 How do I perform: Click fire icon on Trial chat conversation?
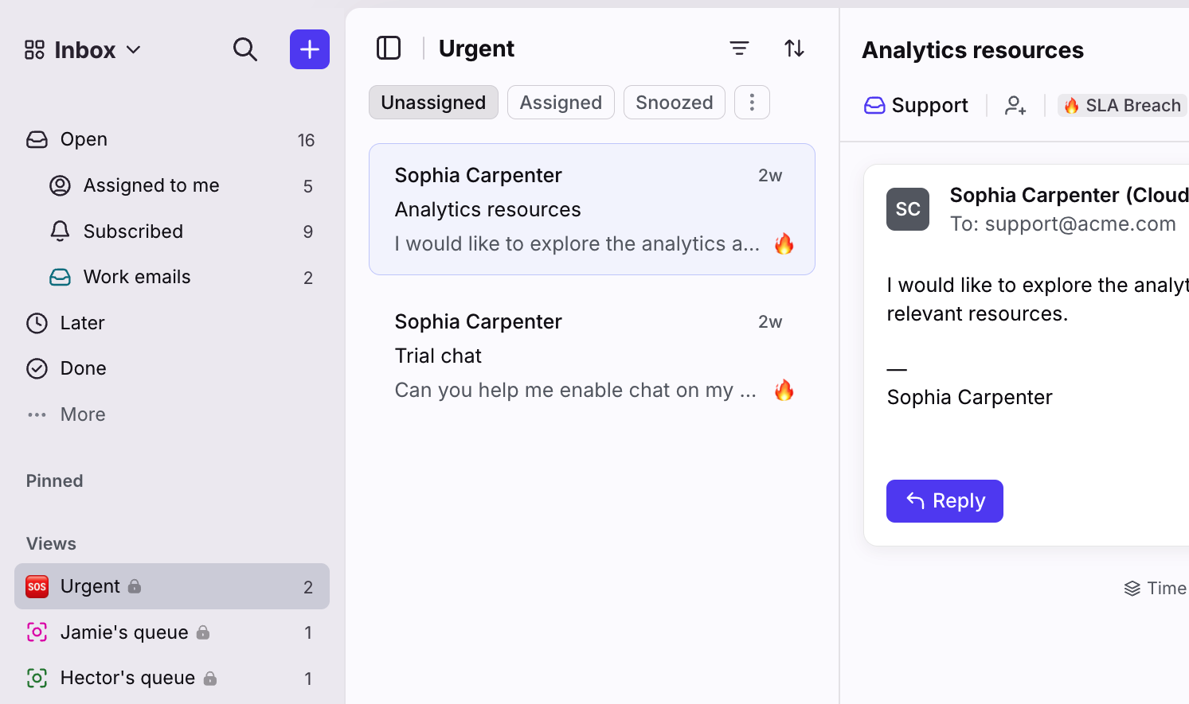784,390
